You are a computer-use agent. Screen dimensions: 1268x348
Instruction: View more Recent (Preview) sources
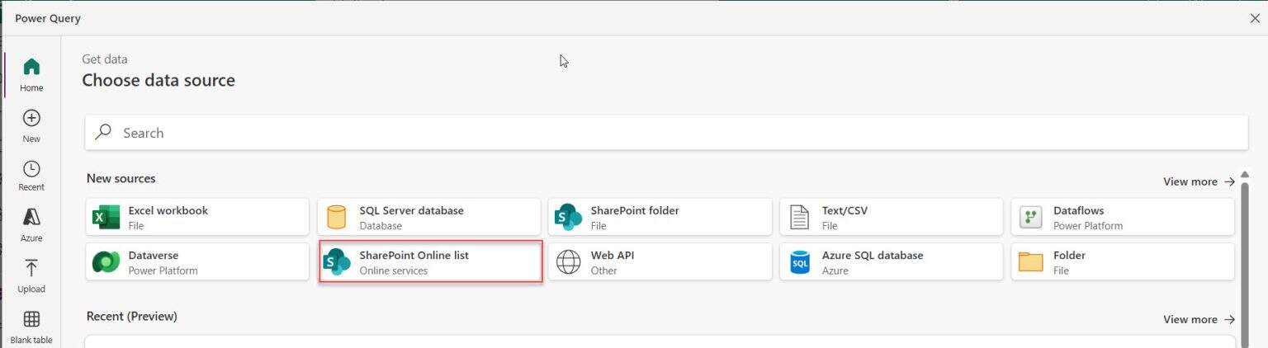1199,319
